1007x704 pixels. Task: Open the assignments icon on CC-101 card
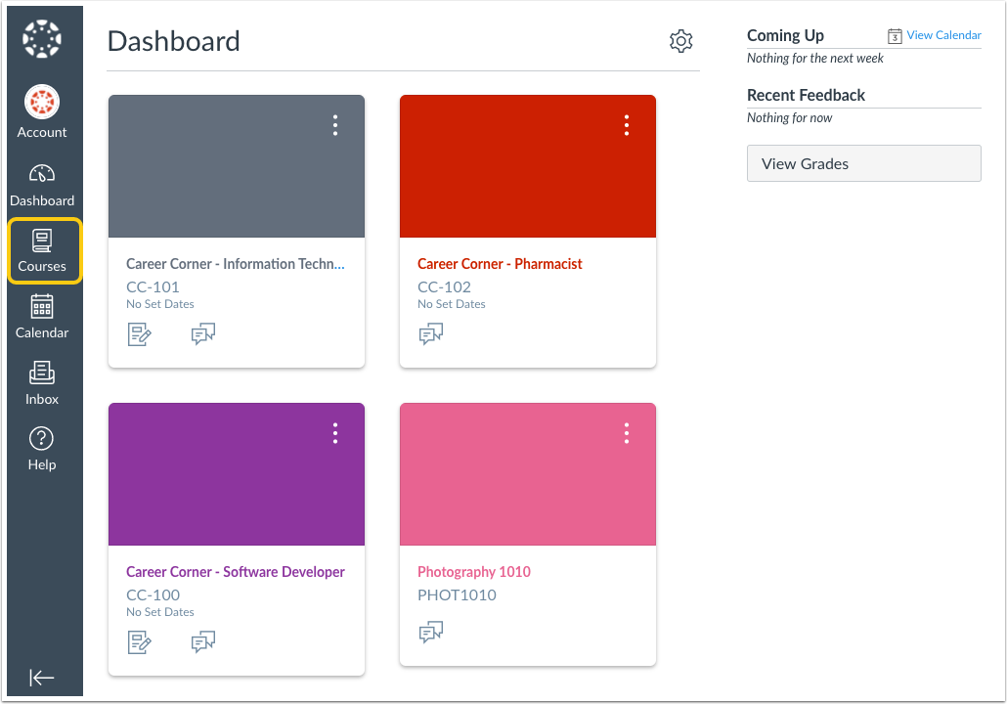tap(140, 333)
